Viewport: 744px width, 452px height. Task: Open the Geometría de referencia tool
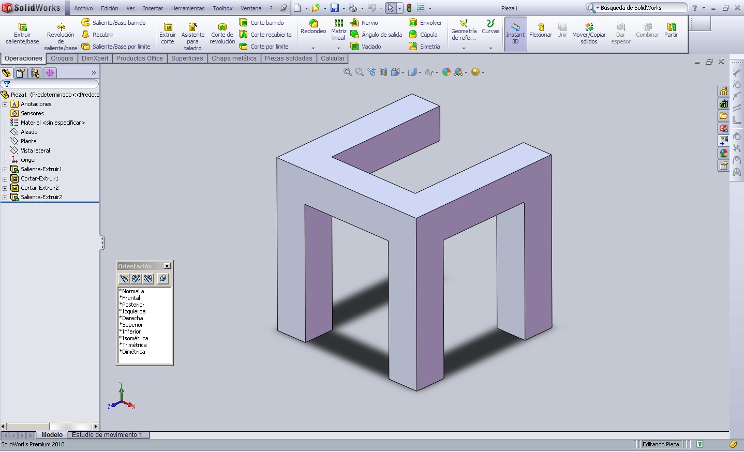(464, 30)
